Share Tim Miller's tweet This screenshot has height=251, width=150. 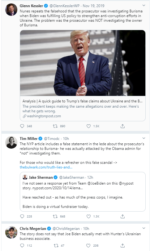(x=122, y=217)
